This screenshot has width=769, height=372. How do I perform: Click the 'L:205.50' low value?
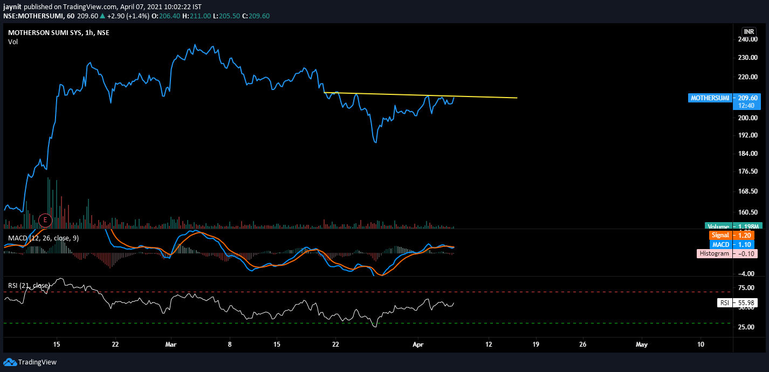coord(227,16)
